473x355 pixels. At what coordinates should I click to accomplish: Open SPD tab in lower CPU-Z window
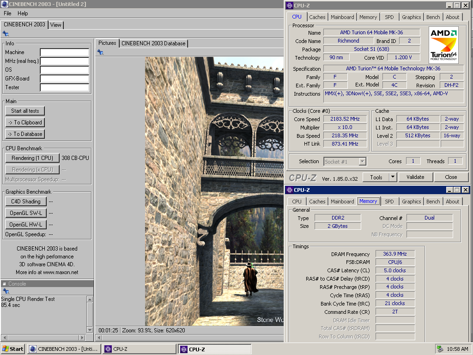[389, 202]
